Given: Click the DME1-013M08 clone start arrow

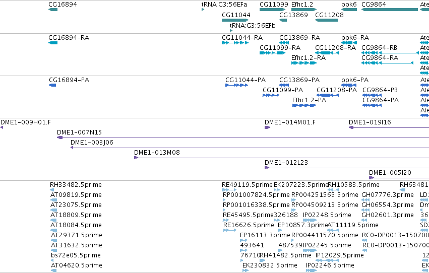Looking at the screenshot, I should point(136,158).
